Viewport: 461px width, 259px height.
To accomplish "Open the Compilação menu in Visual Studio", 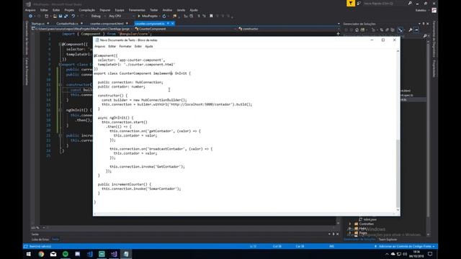I will pyautogui.click(x=86, y=10).
